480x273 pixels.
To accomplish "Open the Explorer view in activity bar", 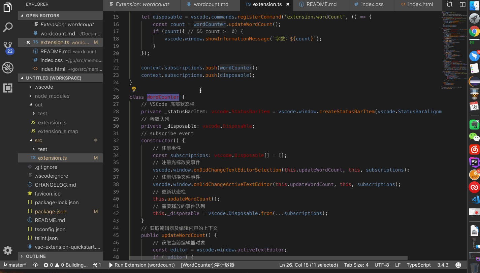I will [x=7, y=7].
